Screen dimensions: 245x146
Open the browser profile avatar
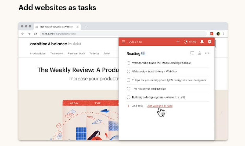218,34
